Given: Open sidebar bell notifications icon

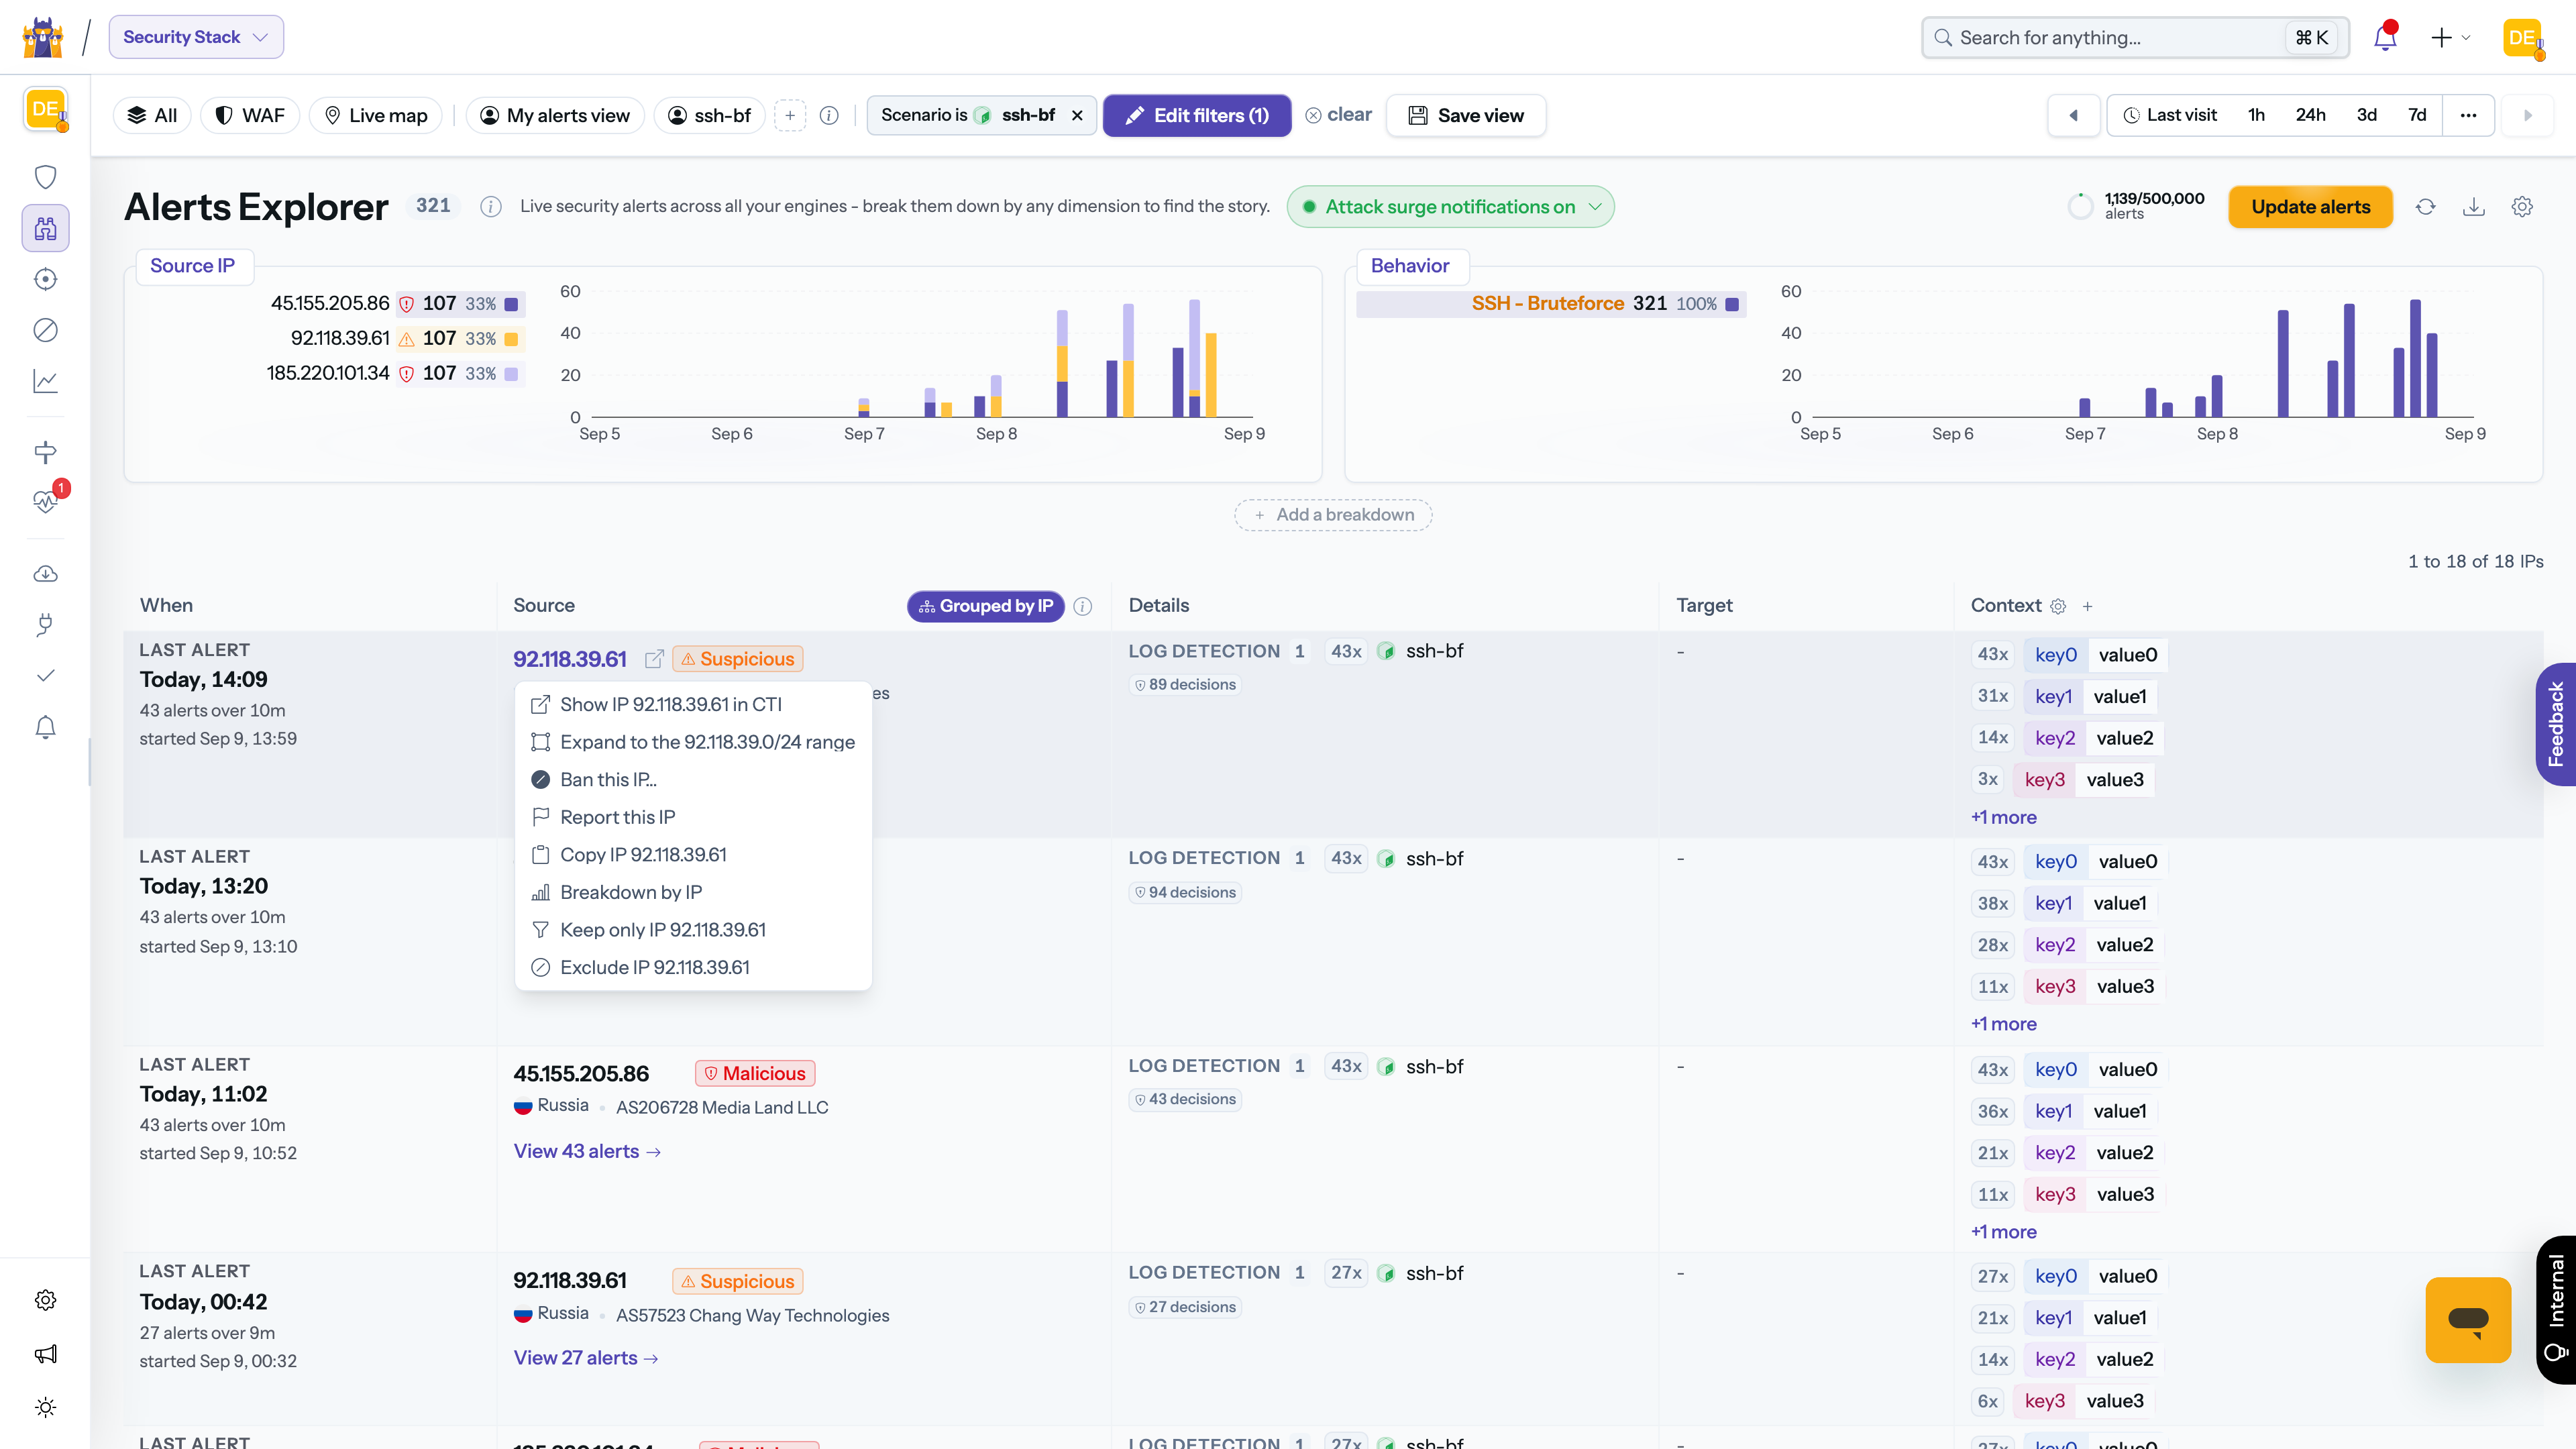Looking at the screenshot, I should coord(45,727).
